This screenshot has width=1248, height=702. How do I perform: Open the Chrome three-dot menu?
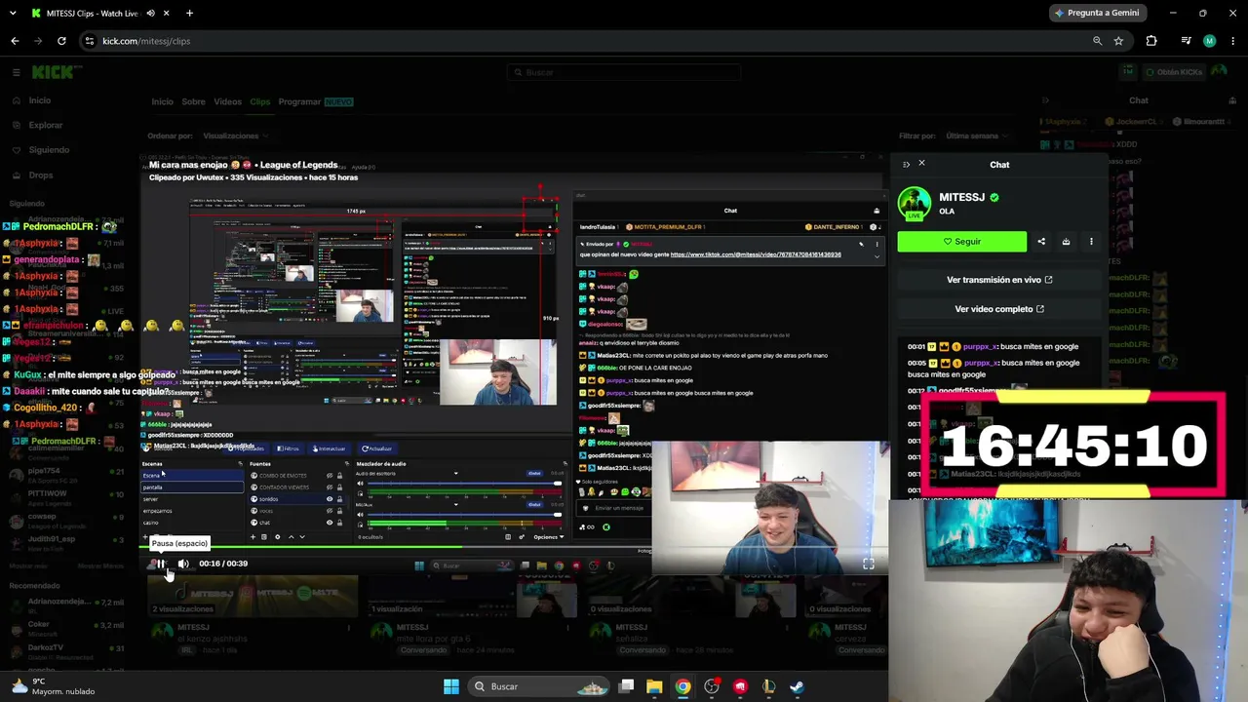coord(1231,41)
